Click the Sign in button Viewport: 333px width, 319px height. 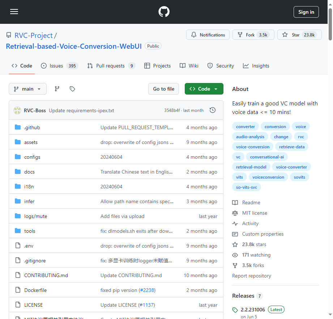(x=306, y=12)
